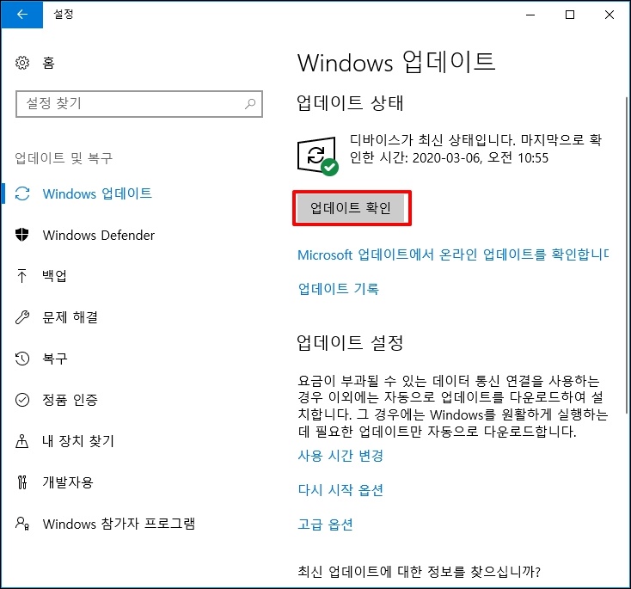The width and height of the screenshot is (631, 589).
Task: Open the 업데이트 기록 link
Action: point(338,289)
